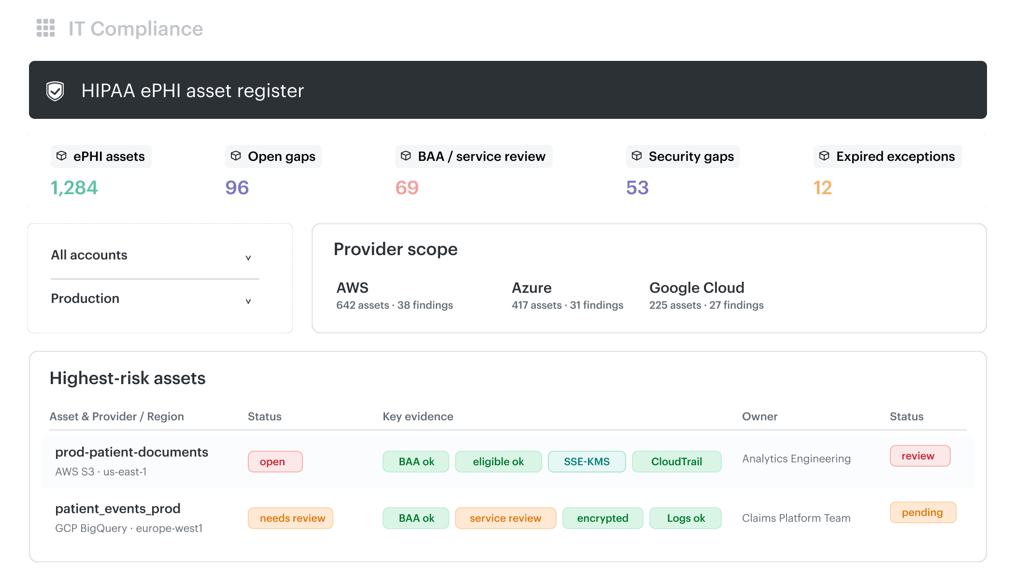Click the Key evidence column header

pyautogui.click(x=418, y=416)
